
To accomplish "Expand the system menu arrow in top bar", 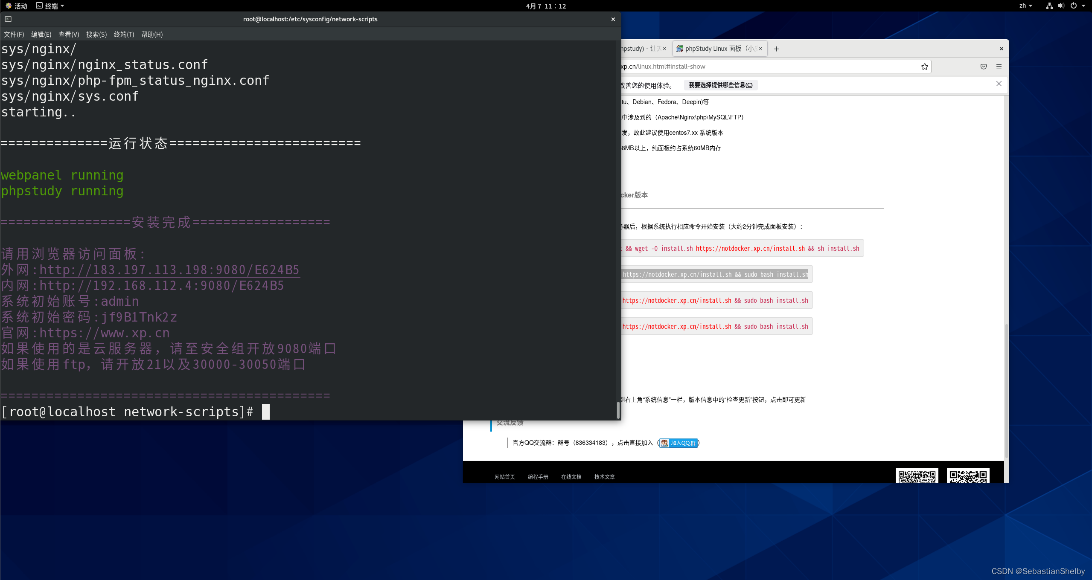I will 1083,6.
